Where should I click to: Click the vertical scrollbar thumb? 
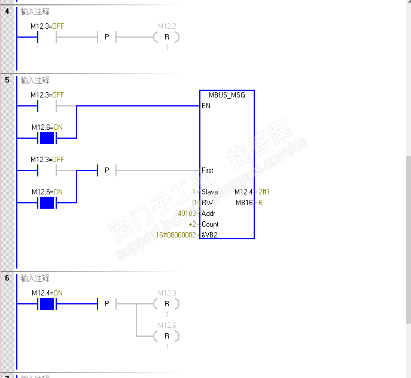pyautogui.click(x=409, y=240)
